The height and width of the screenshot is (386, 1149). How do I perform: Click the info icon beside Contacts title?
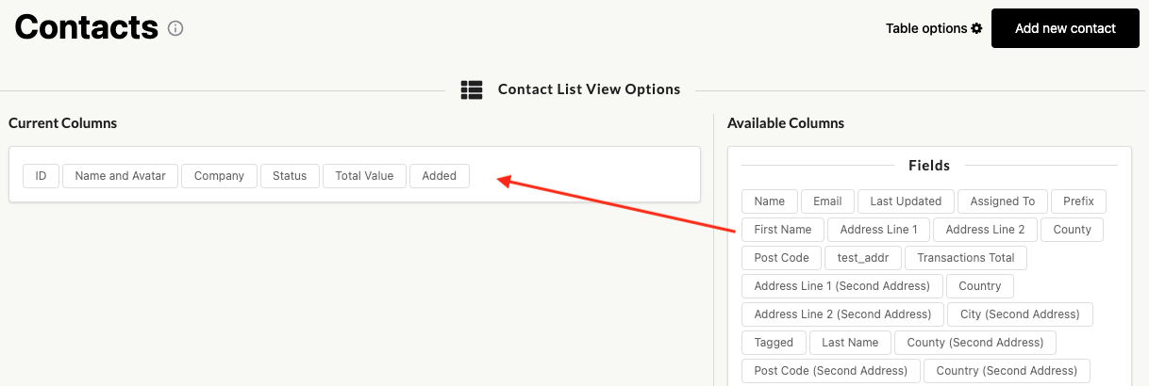click(x=175, y=28)
